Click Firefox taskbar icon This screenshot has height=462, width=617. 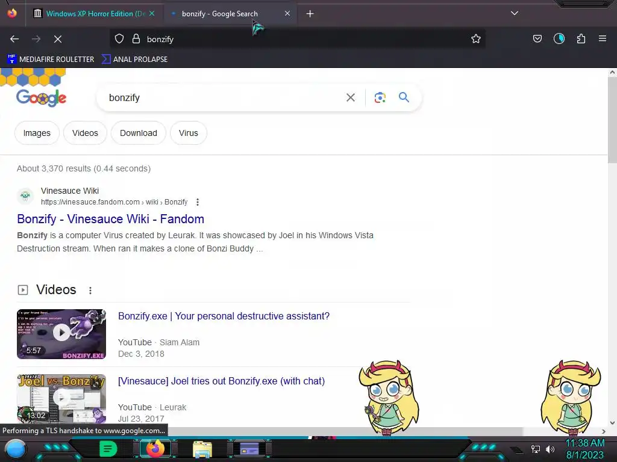click(155, 449)
